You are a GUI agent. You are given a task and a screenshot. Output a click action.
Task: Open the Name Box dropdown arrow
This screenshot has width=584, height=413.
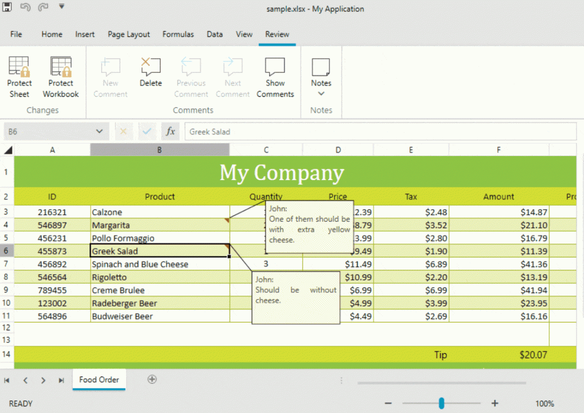[x=99, y=132]
